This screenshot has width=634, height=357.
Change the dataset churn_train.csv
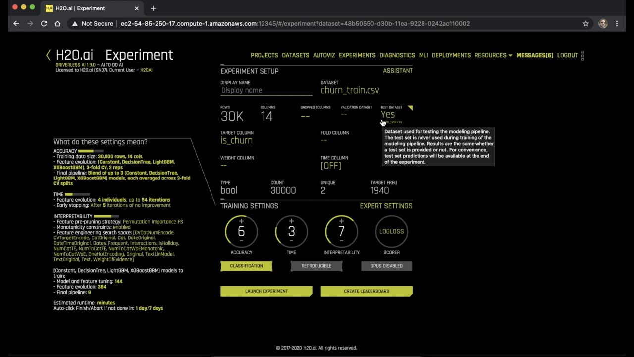point(350,90)
